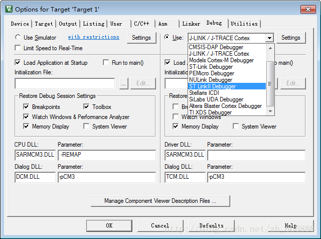Toggle simulator Watch Windows & Performance Analyzer checkbox
Screen dimensions: 321x239
click(26, 116)
